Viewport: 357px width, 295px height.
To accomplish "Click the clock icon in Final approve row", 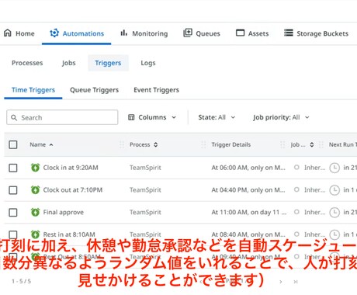I will coord(334,213).
